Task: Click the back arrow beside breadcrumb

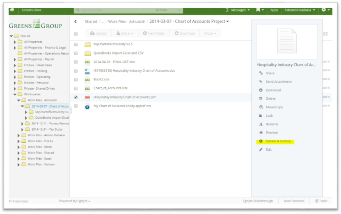Action: point(76,22)
